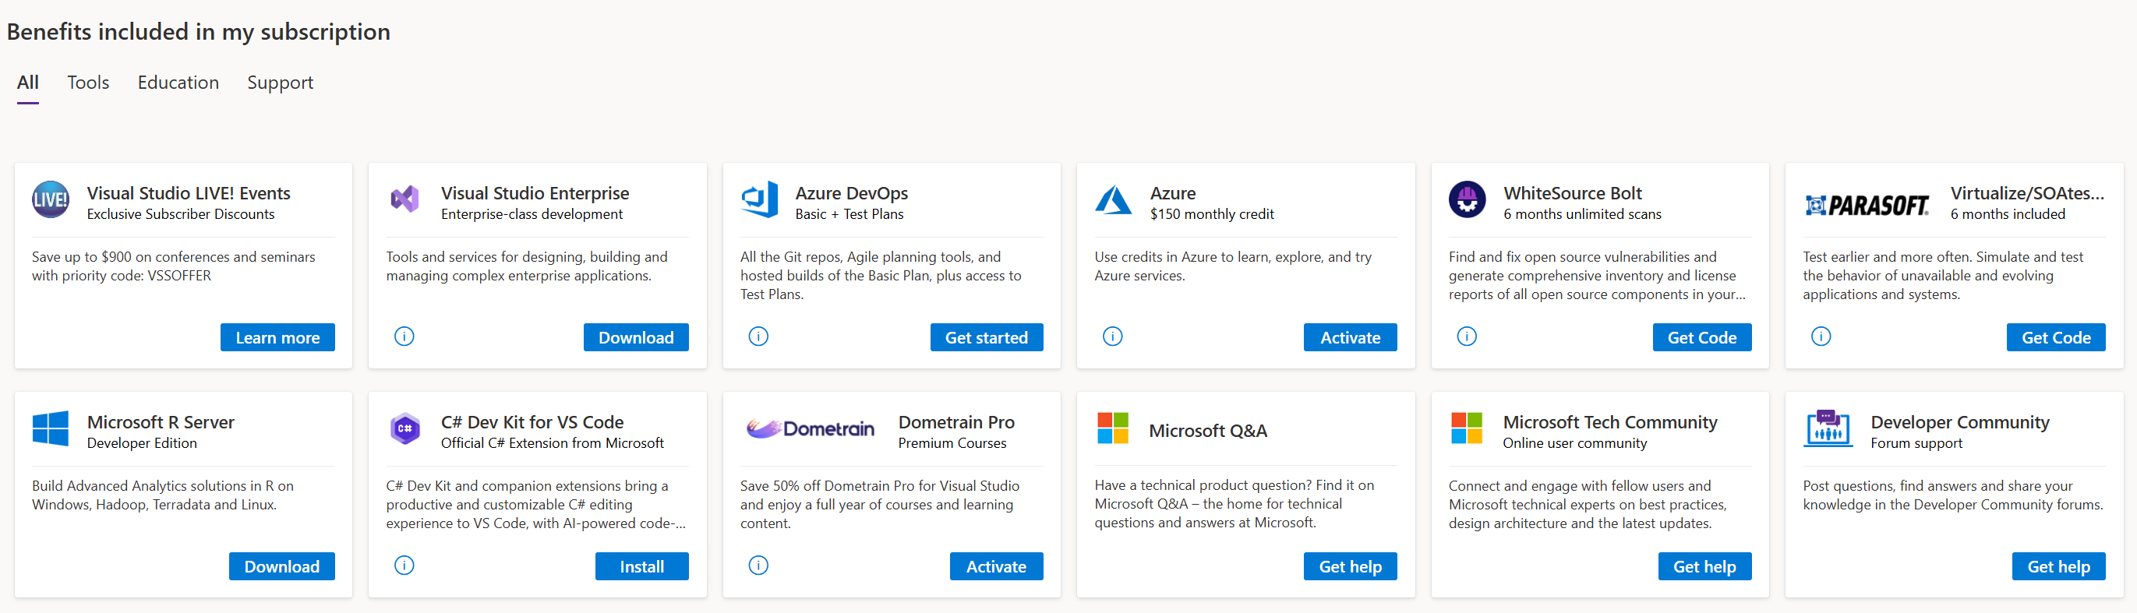Click the info icon on Visual Studio Enterprise card
This screenshot has width=2137, height=613.
coord(404,336)
